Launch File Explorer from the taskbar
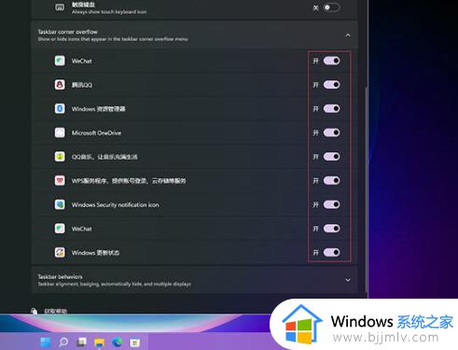The width and height of the screenshot is (458, 350). click(100, 343)
